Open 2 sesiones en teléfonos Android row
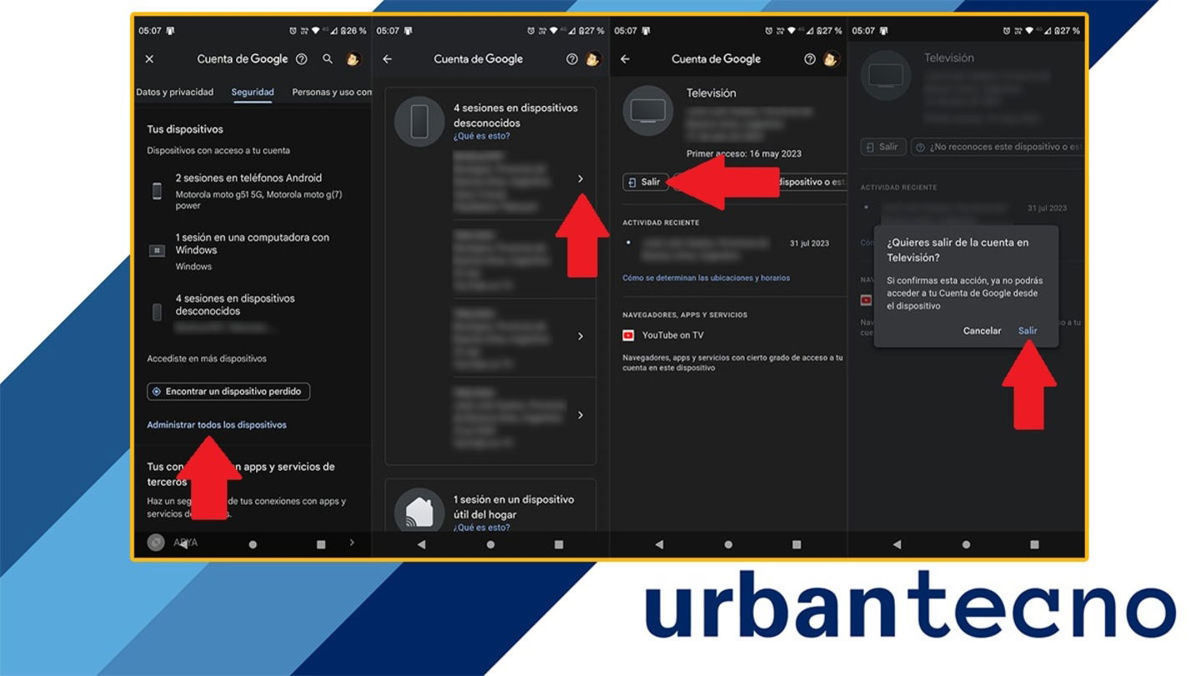Image resolution: width=1201 pixels, height=676 pixels. click(254, 191)
